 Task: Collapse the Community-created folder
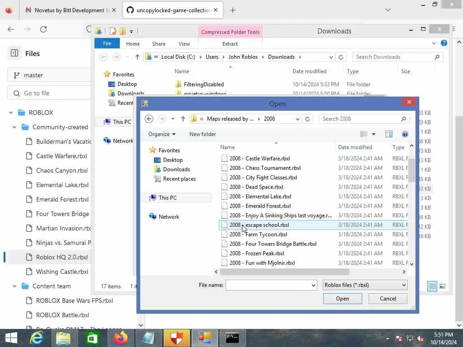click(x=14, y=127)
